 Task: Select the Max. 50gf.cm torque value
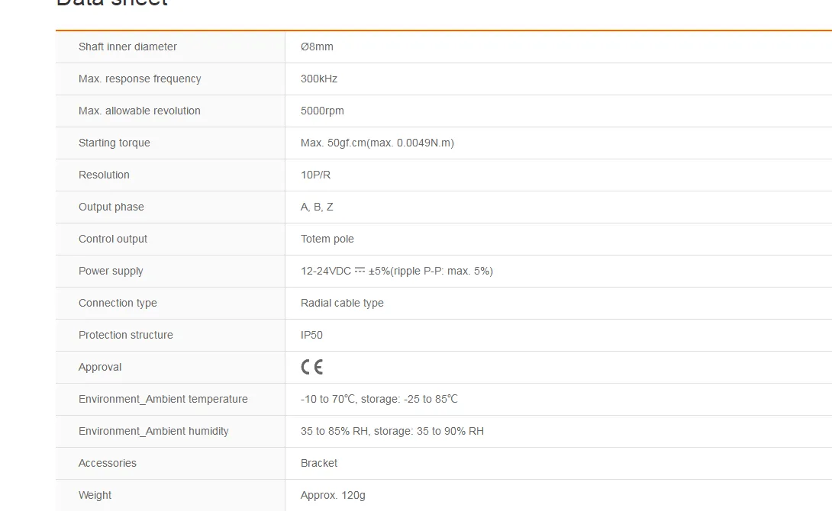point(377,143)
